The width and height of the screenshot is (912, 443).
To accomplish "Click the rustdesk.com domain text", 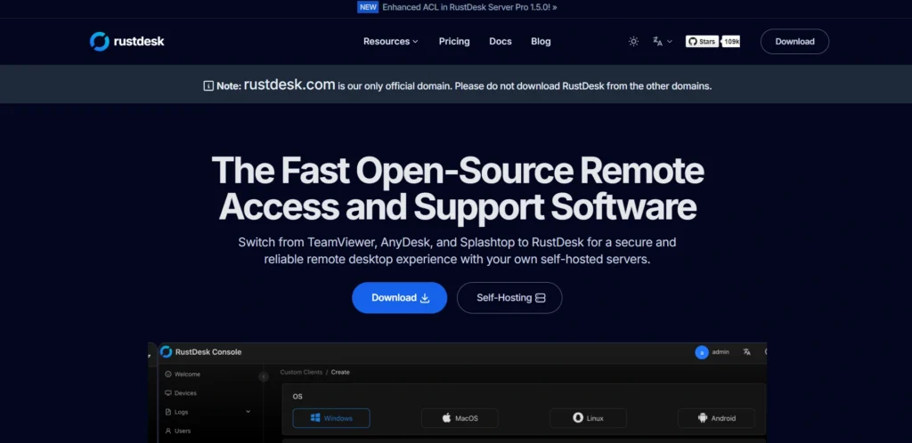I will click(x=289, y=85).
